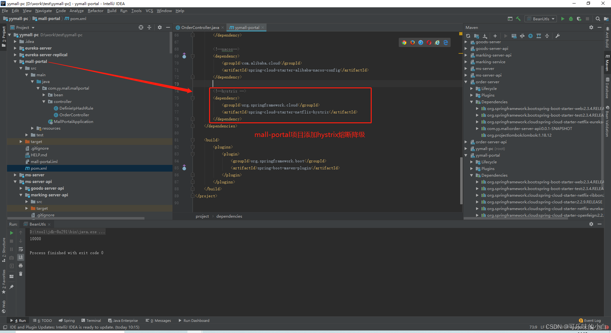The width and height of the screenshot is (611, 333).
Task: Open OrderController in the Project tree
Action: coord(74,115)
